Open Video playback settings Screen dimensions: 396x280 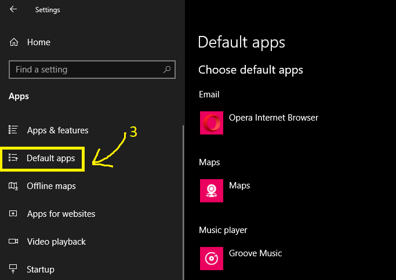56,242
